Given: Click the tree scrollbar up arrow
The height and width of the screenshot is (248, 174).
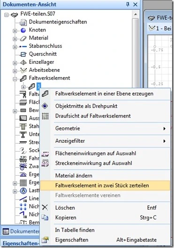Looking at the screenshot, I should coord(136,14).
